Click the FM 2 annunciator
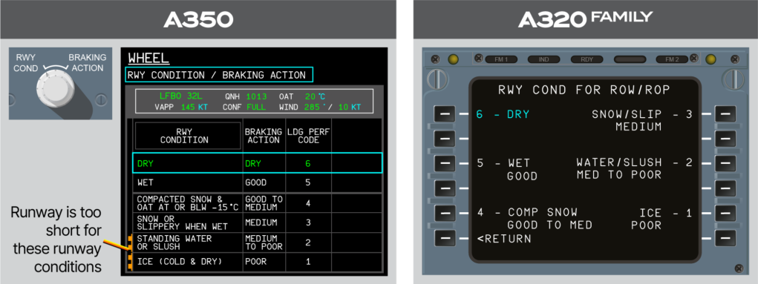Screen dimensions: 758x284 click(x=672, y=59)
